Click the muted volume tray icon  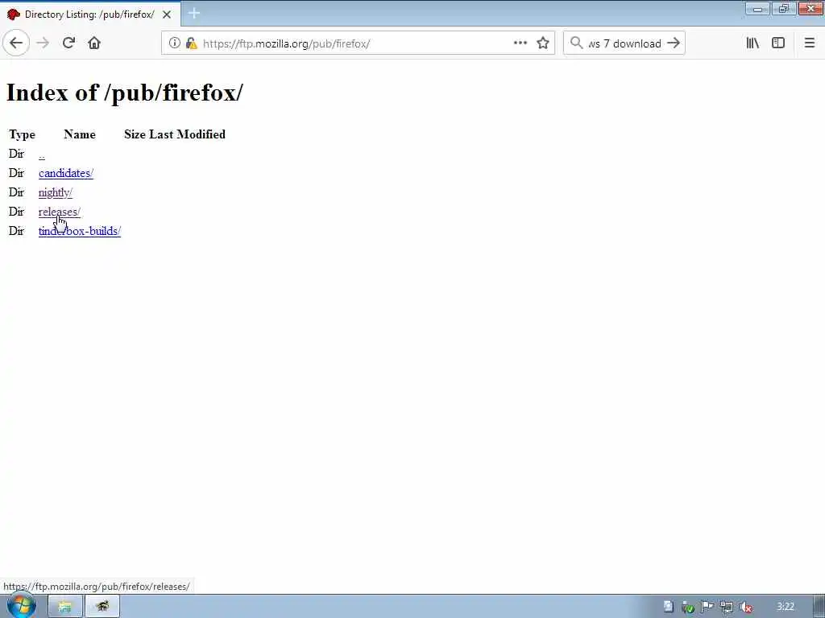tap(745, 607)
